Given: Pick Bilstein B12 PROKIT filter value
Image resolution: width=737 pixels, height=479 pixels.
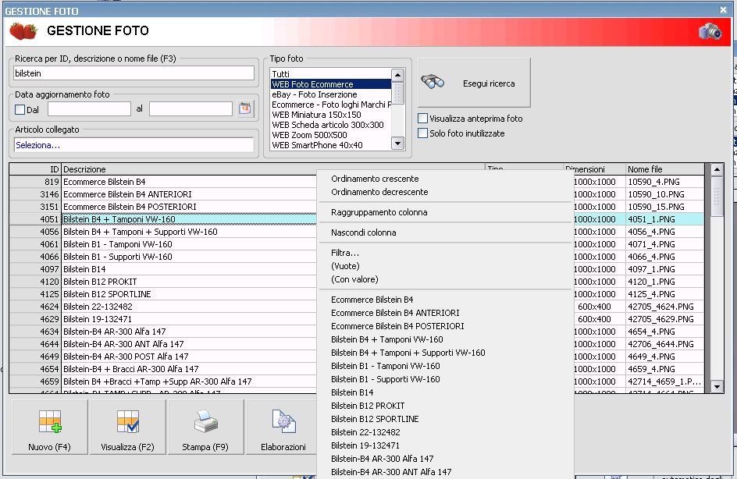Looking at the screenshot, I should [x=368, y=405].
